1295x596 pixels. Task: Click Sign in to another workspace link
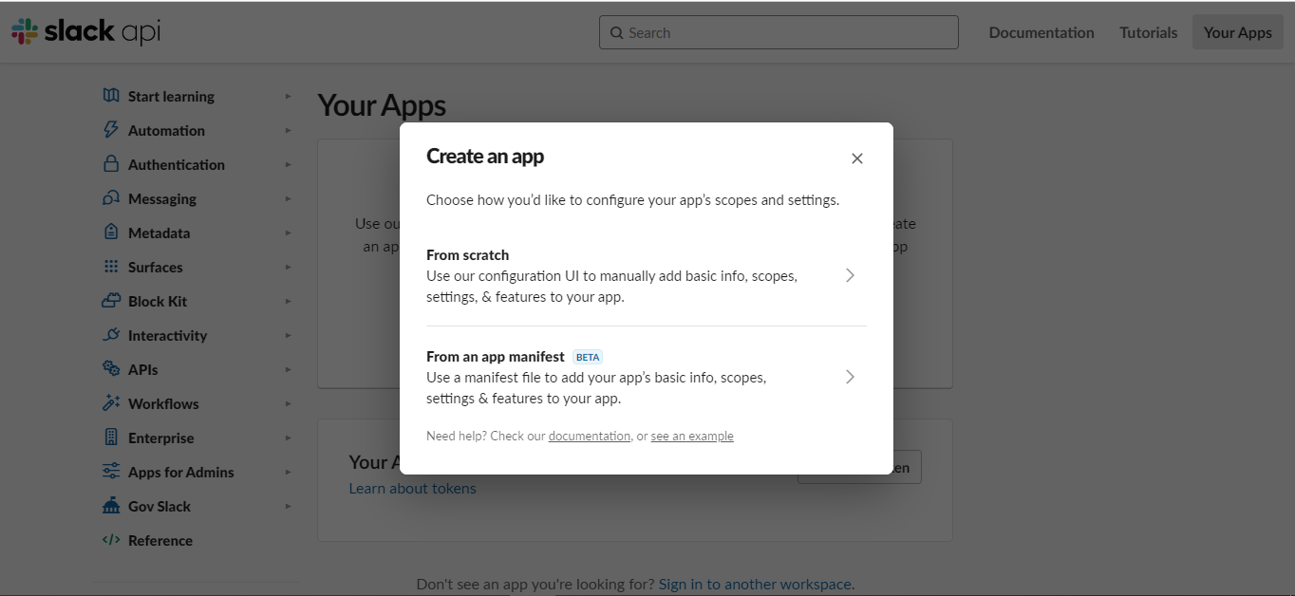(755, 584)
